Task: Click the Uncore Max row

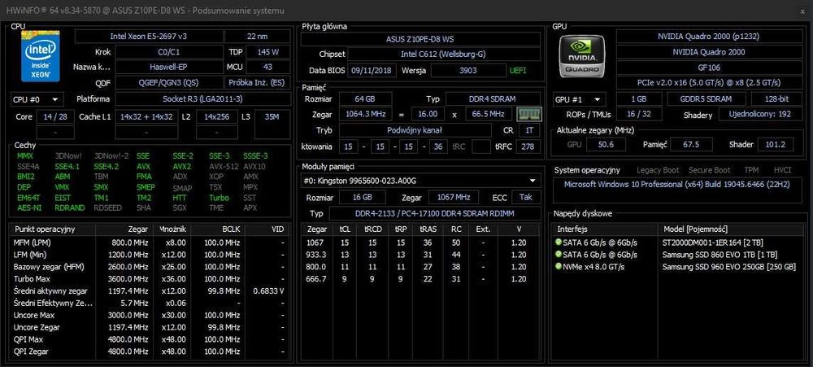Action: tap(150, 315)
